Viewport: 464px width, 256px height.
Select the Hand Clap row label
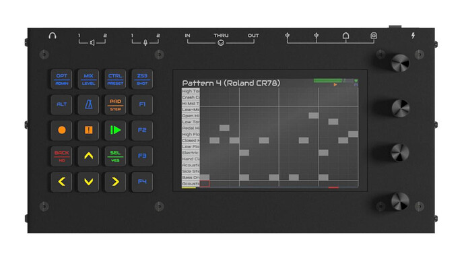pos(191,159)
